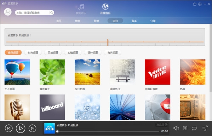This screenshot has width=212, height=136.
Task: Skip to the next track
Action: [x=33, y=128]
